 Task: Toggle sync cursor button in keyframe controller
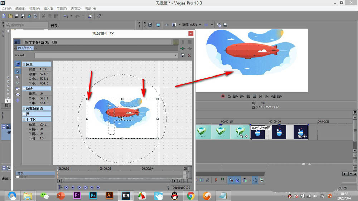[60, 187]
